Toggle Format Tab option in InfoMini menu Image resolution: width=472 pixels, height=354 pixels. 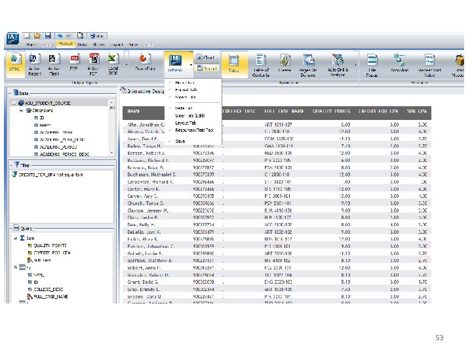193,90
